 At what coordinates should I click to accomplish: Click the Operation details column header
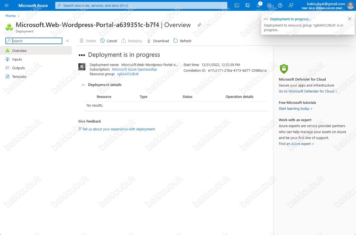point(240,97)
